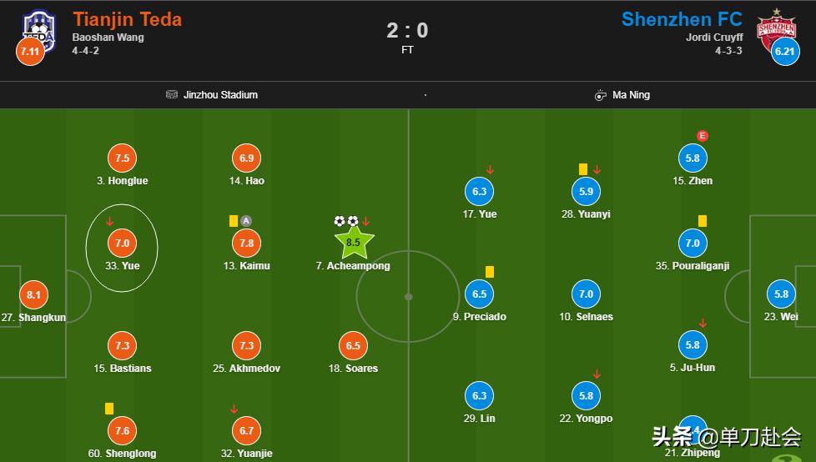Click the Tianjin Teda club crest
Viewport: 816px width, 462px height.
pyautogui.click(x=38, y=28)
